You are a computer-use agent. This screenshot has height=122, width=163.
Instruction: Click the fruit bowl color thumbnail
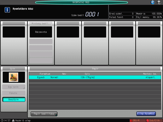point(14,77)
